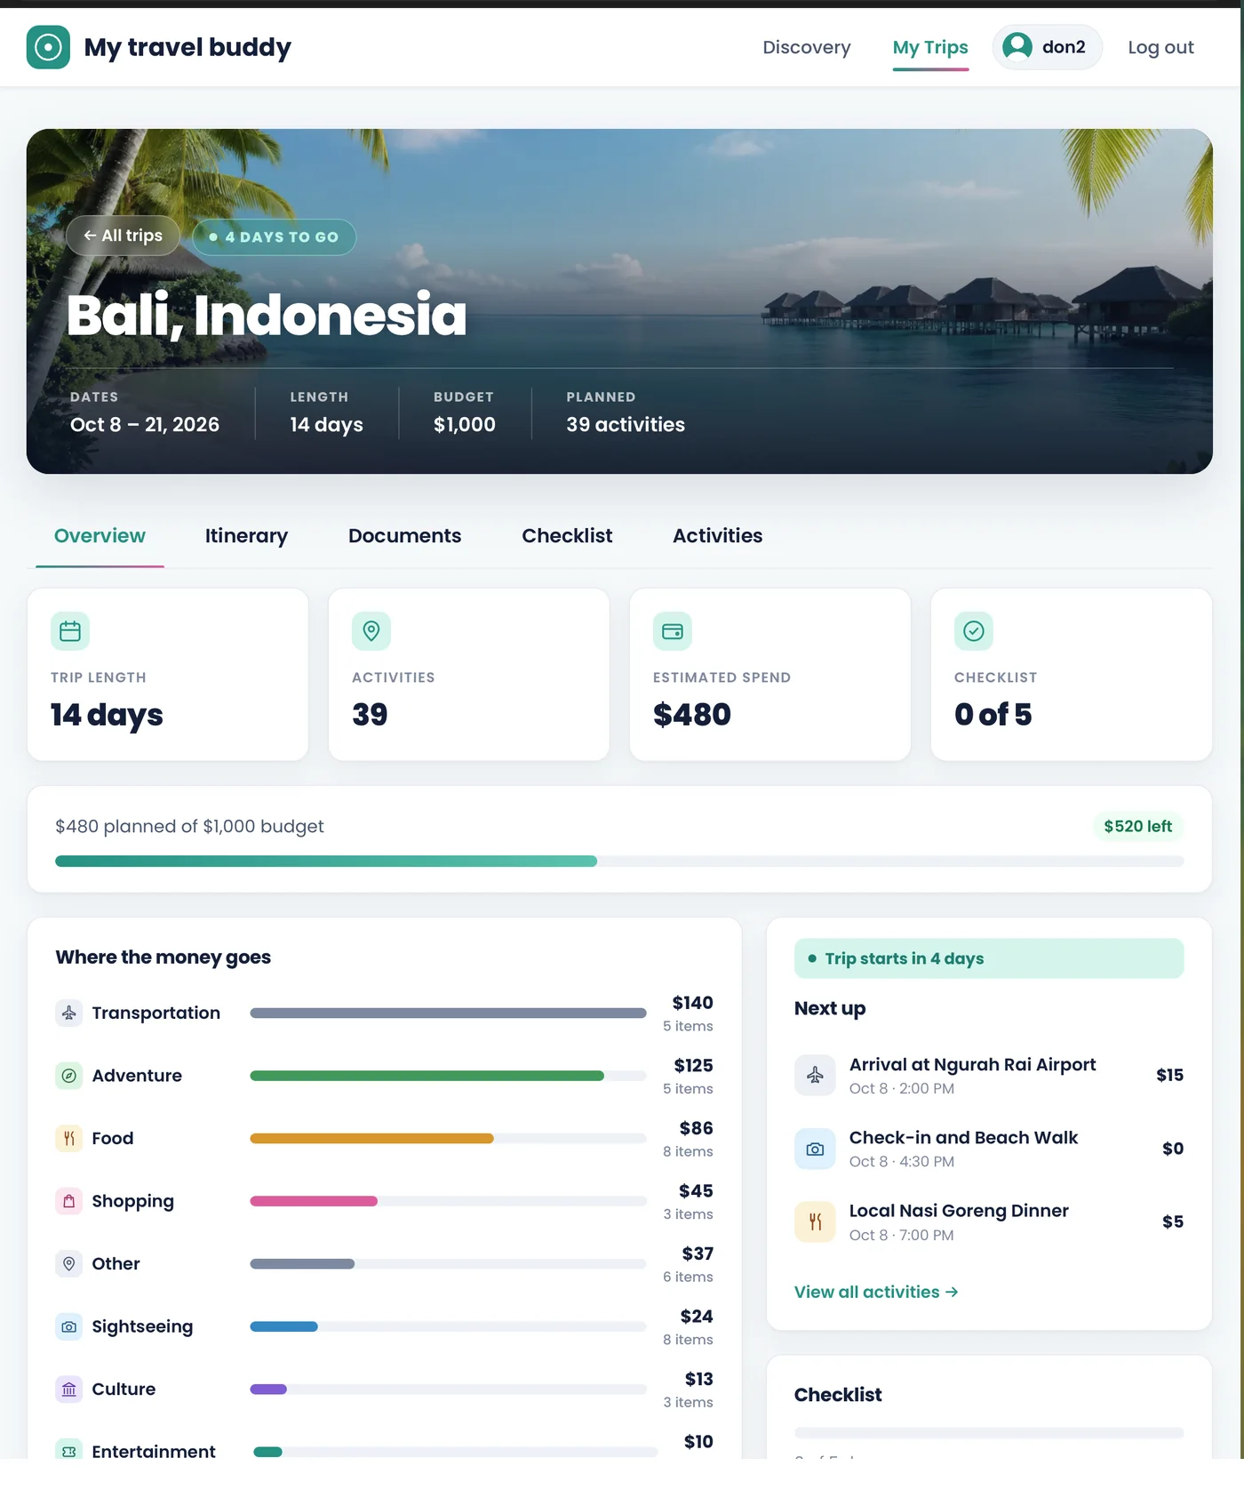Screen dimensions: 1244x1498
Task: Click the budget progress bar
Action: click(619, 861)
